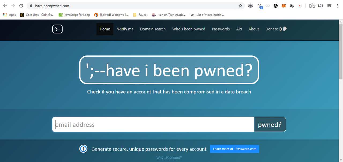Viewport: 343px width, 162px height.
Task: Select the Home nav tab
Action: [105, 29]
